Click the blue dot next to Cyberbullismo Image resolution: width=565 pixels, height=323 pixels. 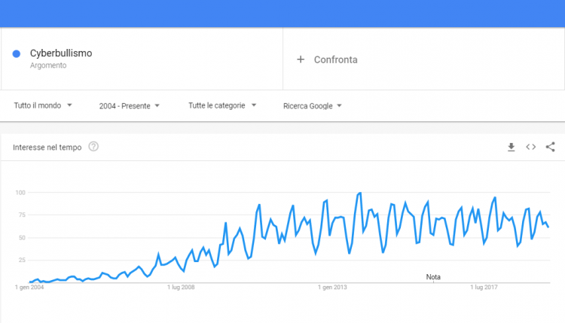(17, 53)
